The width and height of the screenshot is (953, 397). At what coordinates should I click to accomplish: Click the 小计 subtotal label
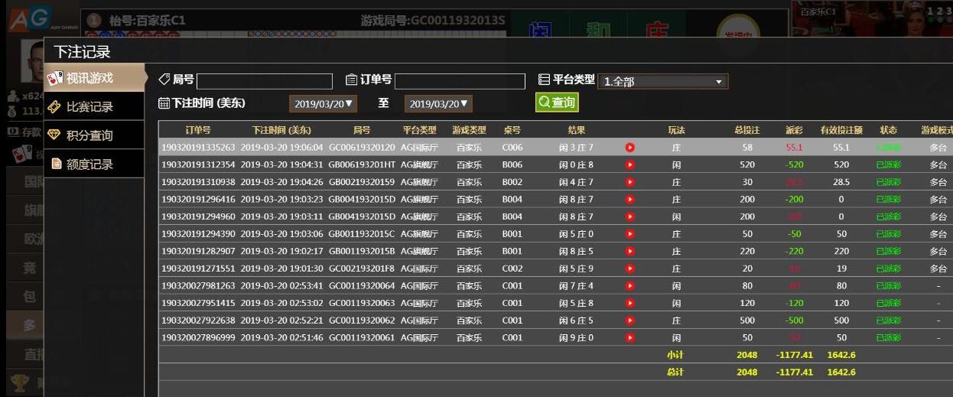(675, 355)
